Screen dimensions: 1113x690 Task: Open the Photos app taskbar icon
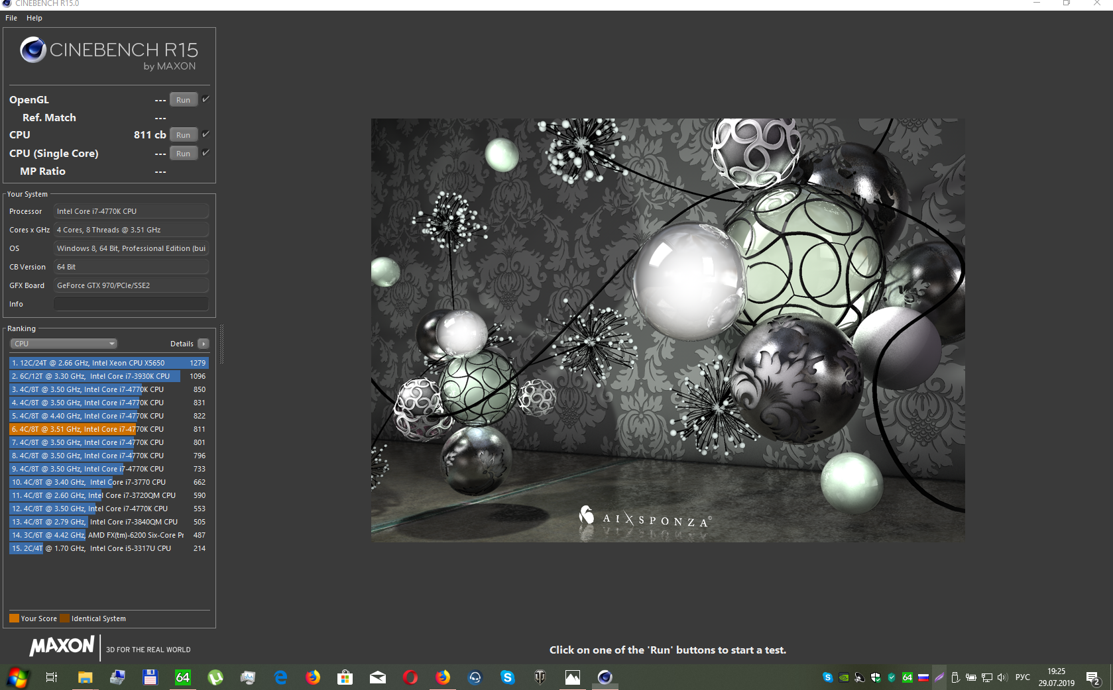point(573,677)
